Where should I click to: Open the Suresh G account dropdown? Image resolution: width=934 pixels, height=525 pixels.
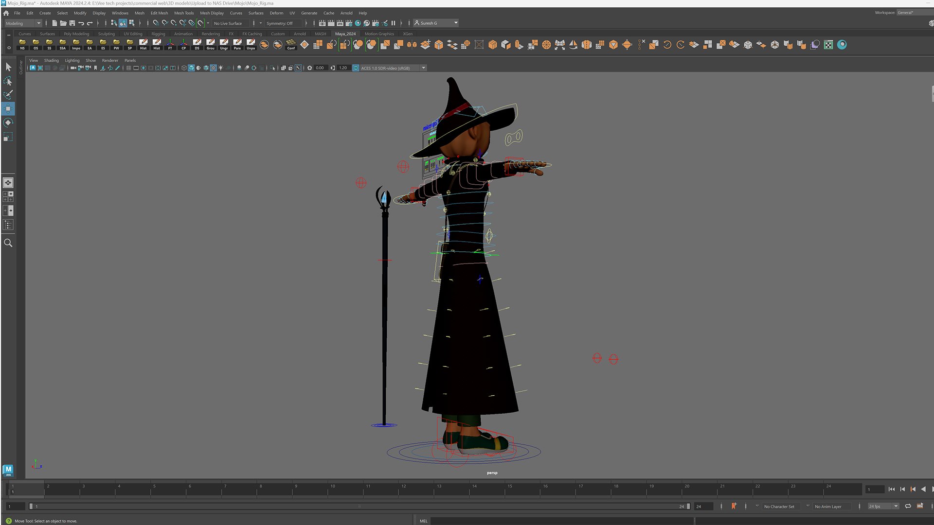click(x=436, y=23)
